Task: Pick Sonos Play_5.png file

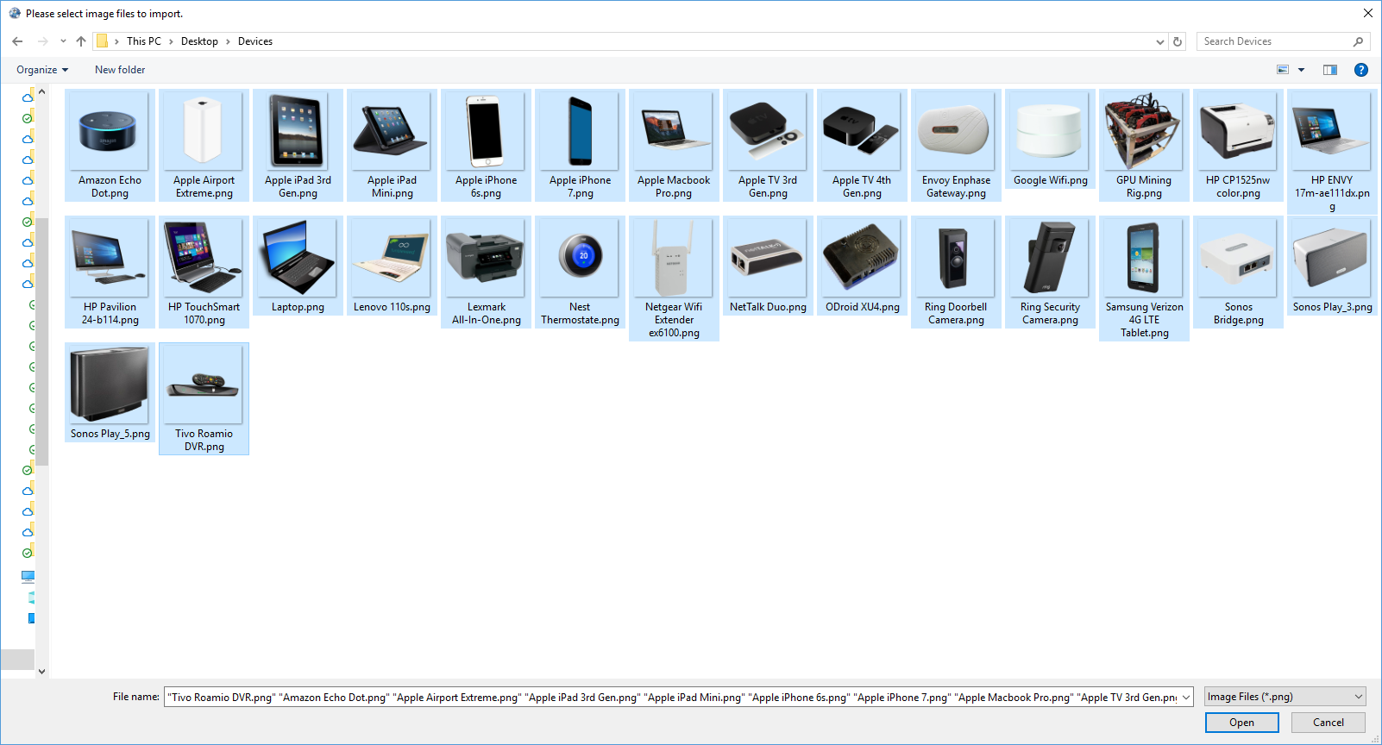Action: [110, 392]
